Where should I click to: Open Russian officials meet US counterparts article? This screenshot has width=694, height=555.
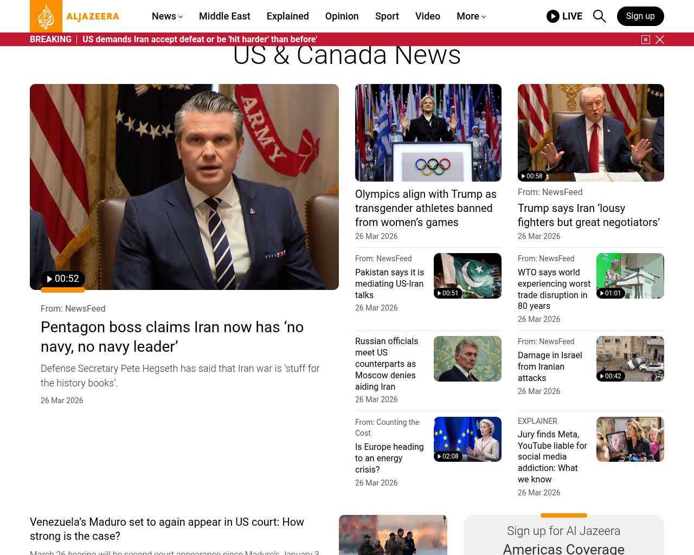(387, 364)
